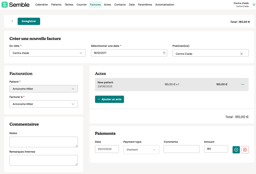Switch to the Patients menu

tap(56, 5)
